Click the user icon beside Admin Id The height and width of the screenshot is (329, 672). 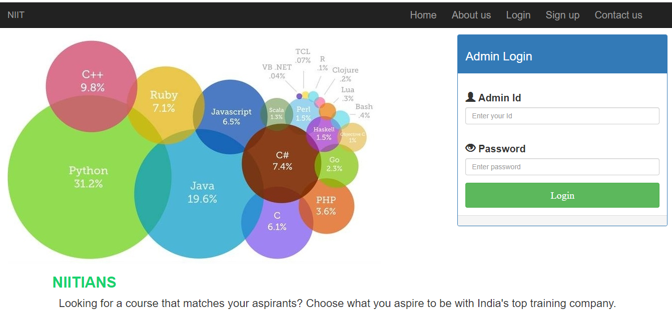(x=470, y=97)
